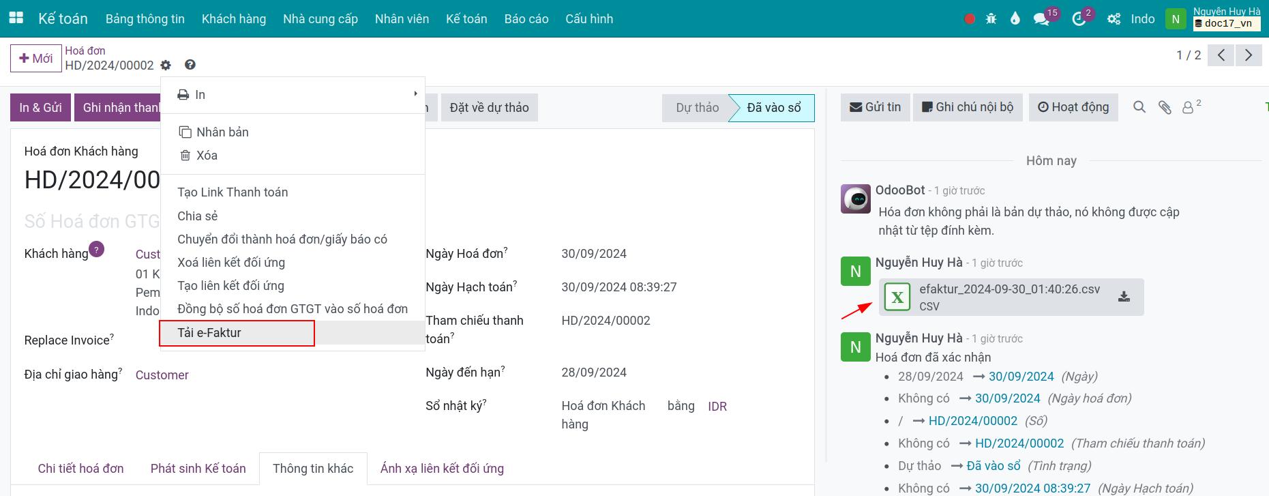Screen dimensions: 1269x496
Task: Download the efaktur CSV attachment
Action: click(1124, 297)
